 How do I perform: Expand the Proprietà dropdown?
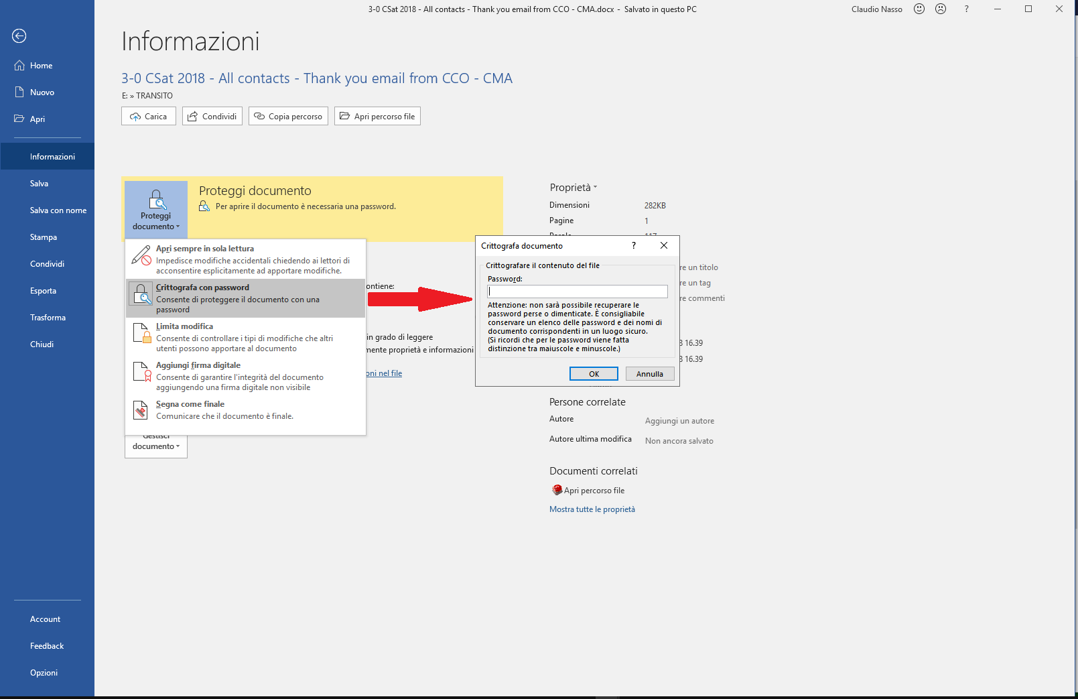coord(574,188)
